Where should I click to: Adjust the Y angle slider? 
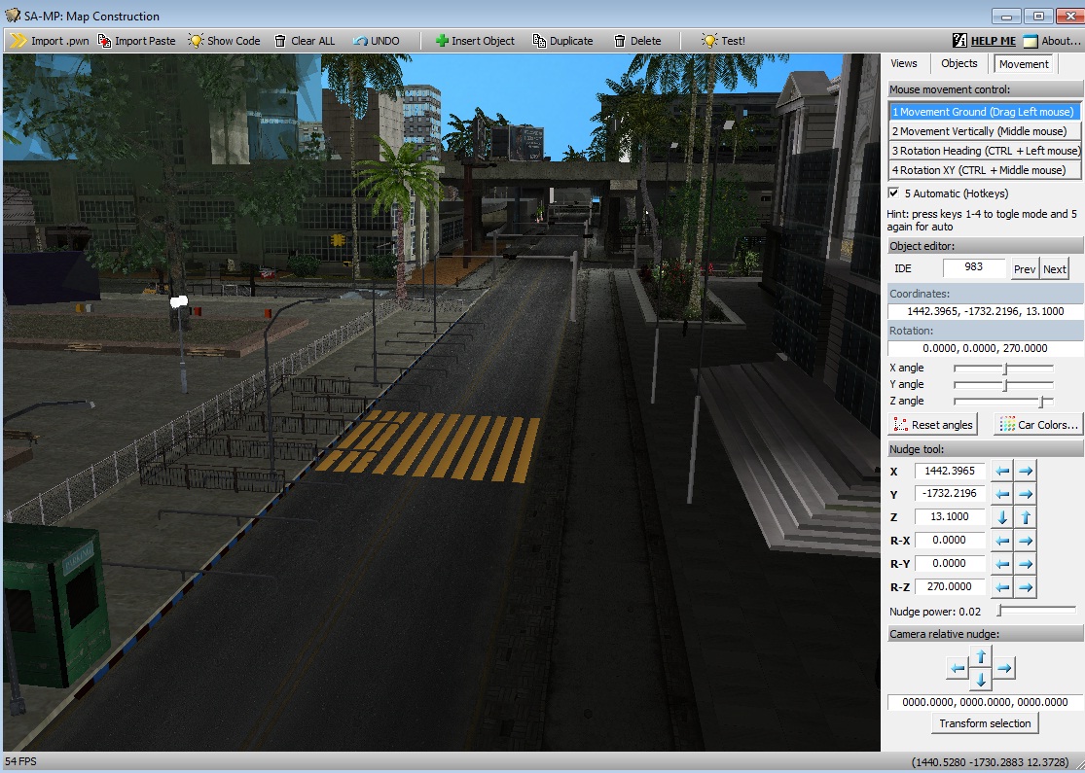[x=1003, y=385]
